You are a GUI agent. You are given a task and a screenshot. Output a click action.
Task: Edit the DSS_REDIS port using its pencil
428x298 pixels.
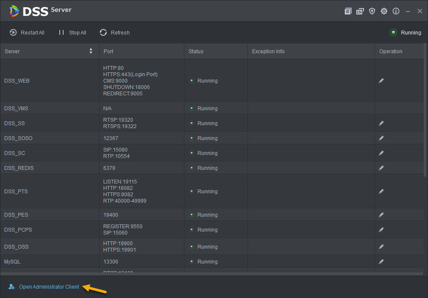(381, 168)
